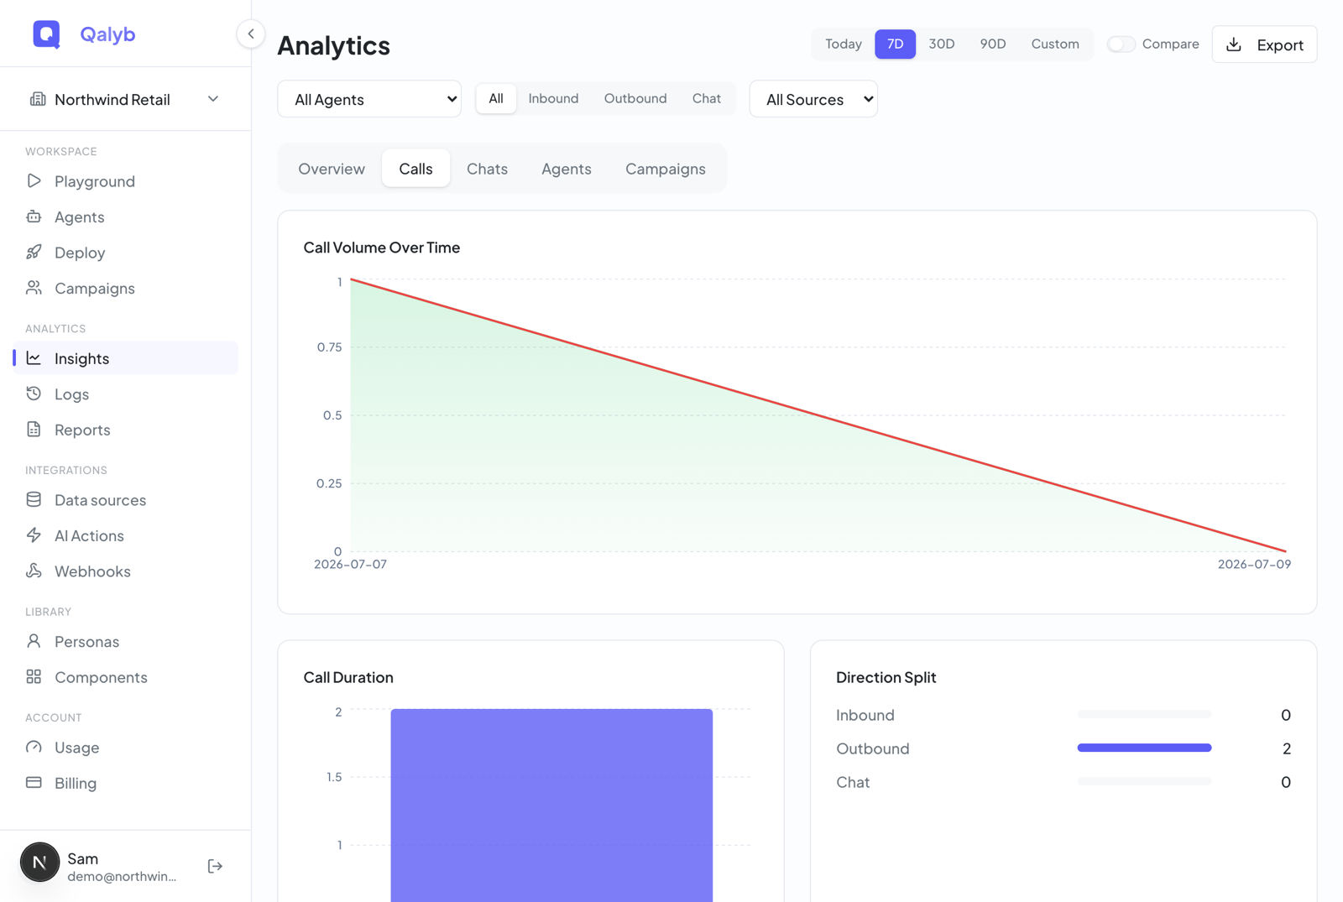1343x902 pixels.
Task: Click the download icon in Export button
Action: pyautogui.click(x=1234, y=44)
